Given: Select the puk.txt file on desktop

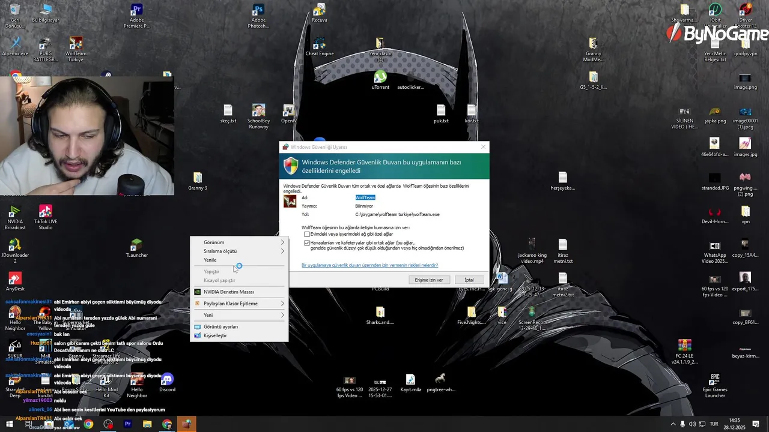Looking at the screenshot, I should 441,114.
